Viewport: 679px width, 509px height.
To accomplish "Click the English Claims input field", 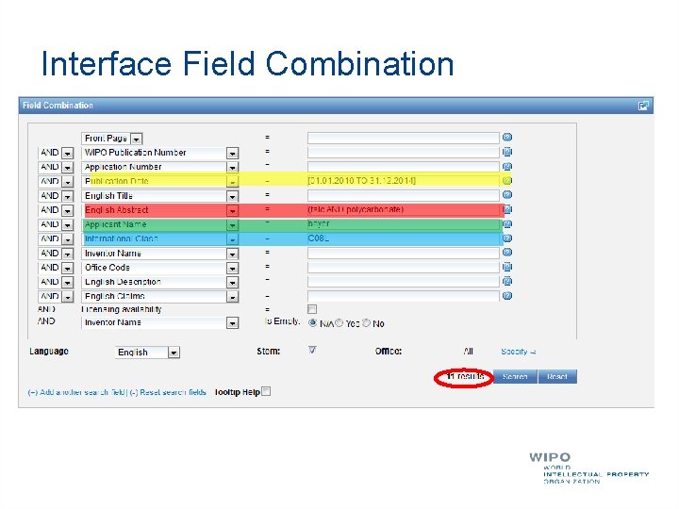I will [404, 296].
